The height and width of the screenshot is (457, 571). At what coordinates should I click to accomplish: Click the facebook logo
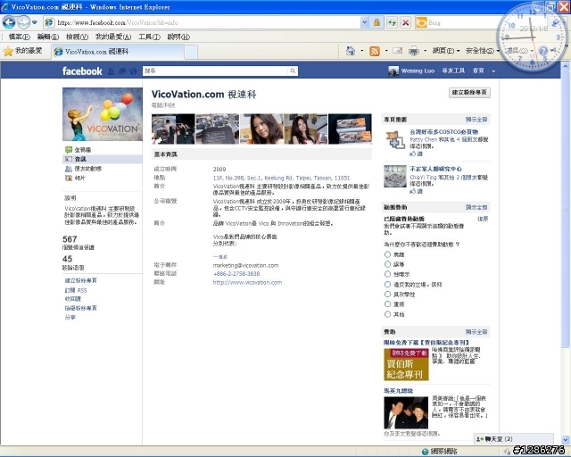[82, 71]
